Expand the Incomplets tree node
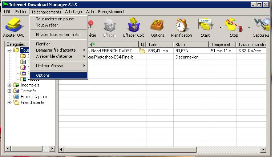Screen dimensions: 275x157 click(x=9, y=85)
